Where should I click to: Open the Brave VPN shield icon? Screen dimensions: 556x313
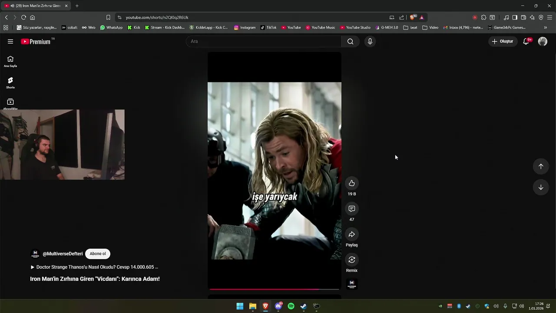(x=541, y=17)
